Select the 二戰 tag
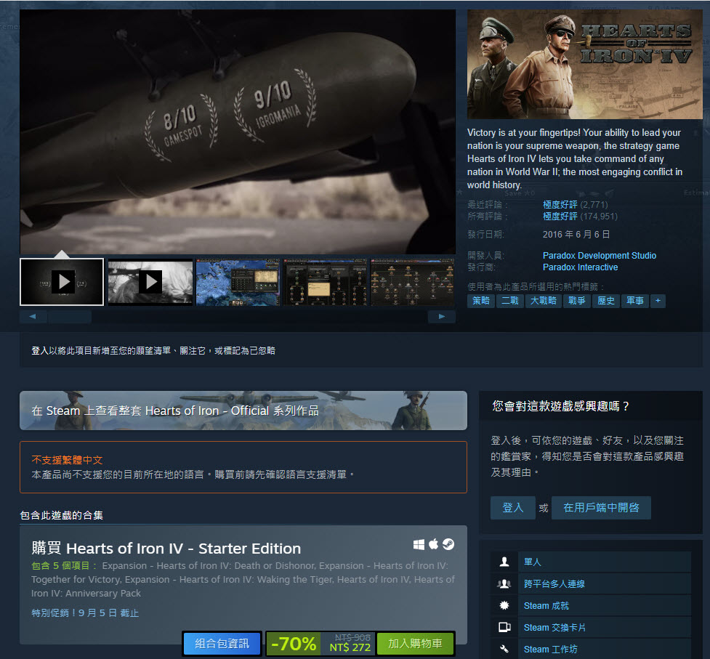Image resolution: width=710 pixels, height=659 pixels. pyautogui.click(x=510, y=301)
